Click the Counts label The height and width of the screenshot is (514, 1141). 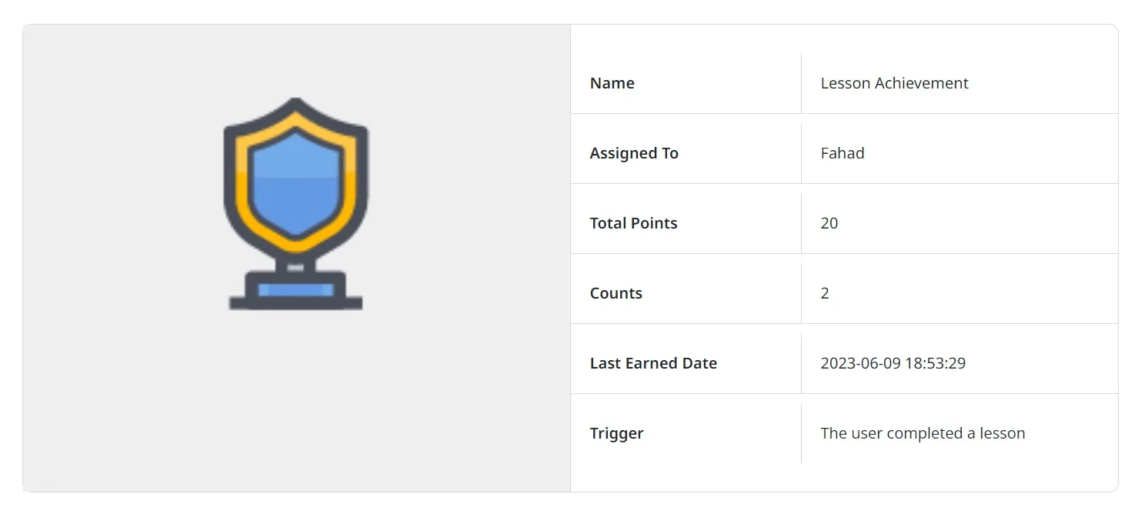pos(616,292)
